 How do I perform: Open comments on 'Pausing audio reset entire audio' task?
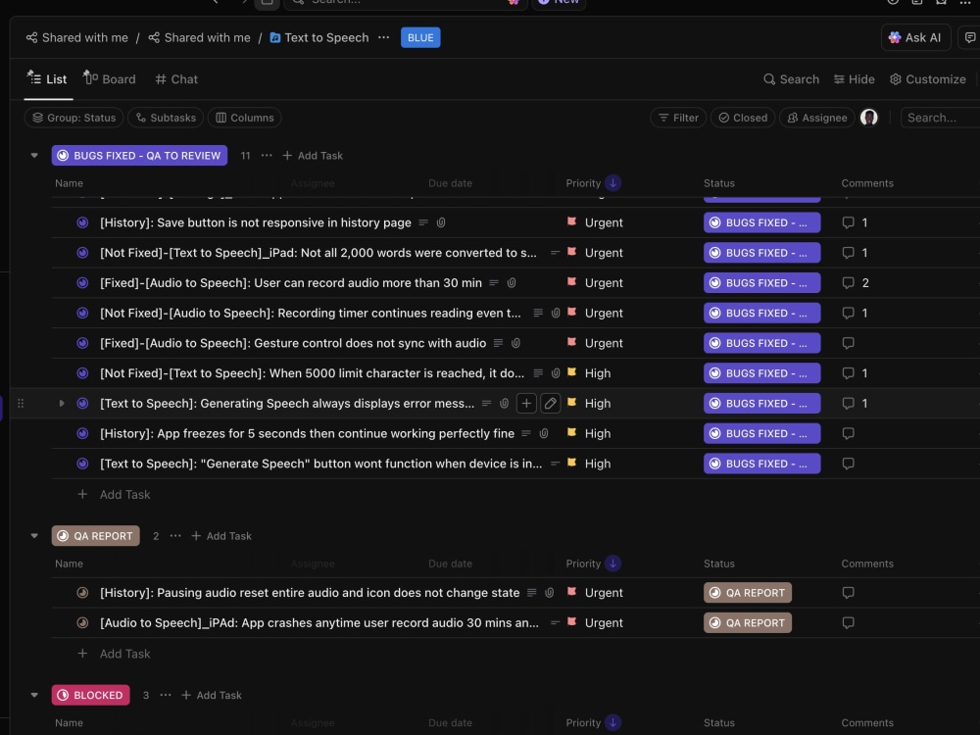[x=848, y=593]
